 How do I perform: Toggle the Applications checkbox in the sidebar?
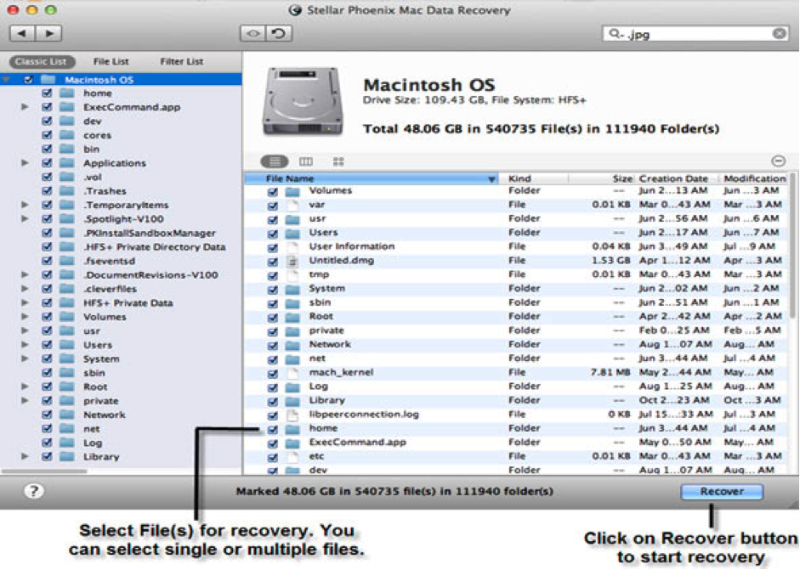tap(47, 163)
